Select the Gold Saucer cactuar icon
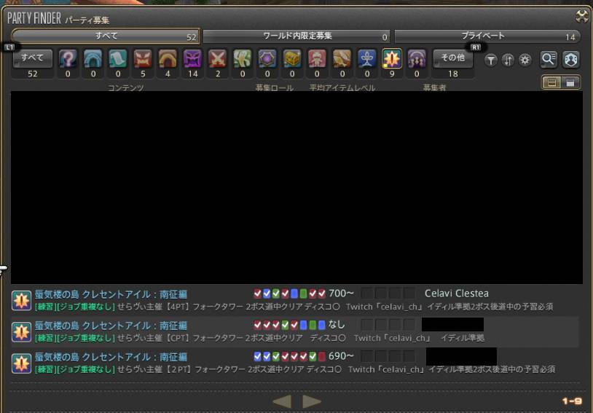The height and width of the screenshot is (413, 593). click(243, 58)
